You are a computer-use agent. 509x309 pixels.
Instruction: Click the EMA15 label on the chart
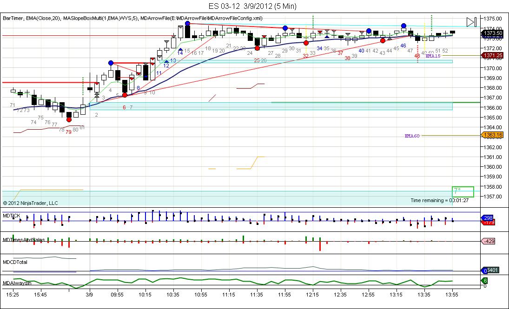[433, 56]
